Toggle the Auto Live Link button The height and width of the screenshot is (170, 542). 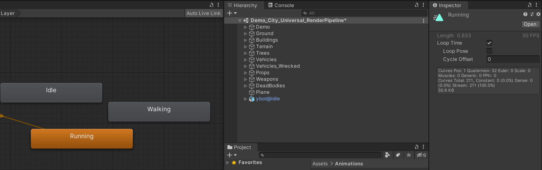pyautogui.click(x=203, y=13)
